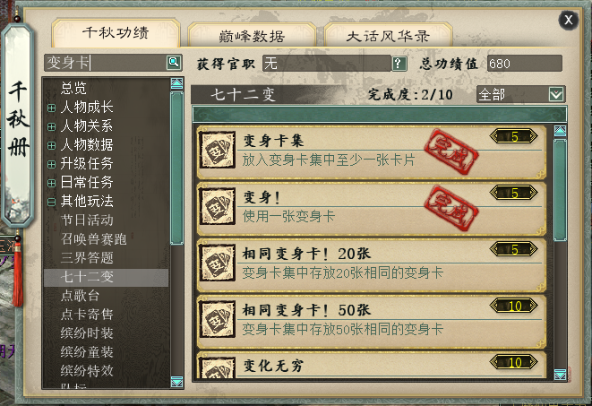
Task: Click the 相同变身卡 50张 achievement icon
Action: click(217, 320)
